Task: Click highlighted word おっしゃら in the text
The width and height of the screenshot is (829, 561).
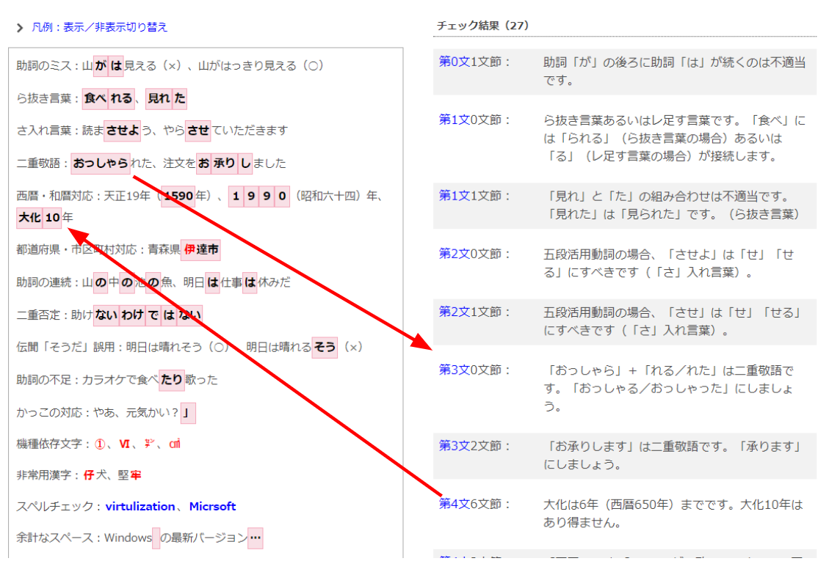Action: [x=101, y=163]
